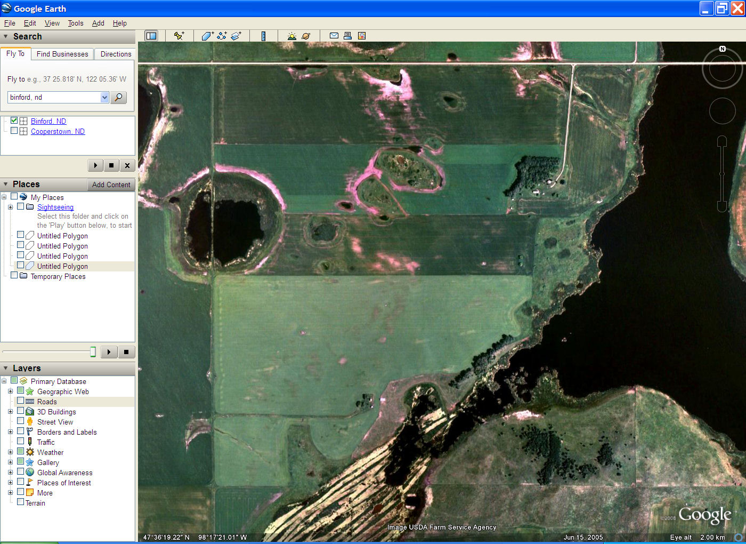Switch to Sky view with the planet icon
This screenshot has height=544, width=746.
click(x=306, y=36)
